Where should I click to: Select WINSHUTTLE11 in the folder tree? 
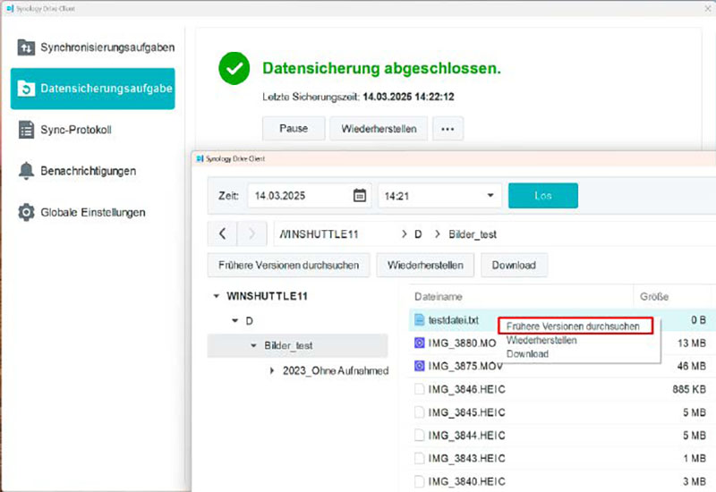267,296
